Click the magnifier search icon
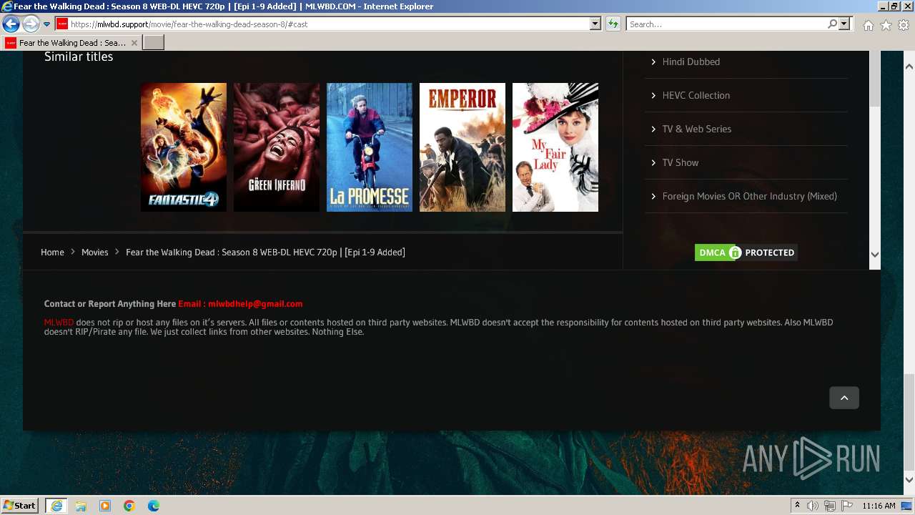 click(832, 24)
